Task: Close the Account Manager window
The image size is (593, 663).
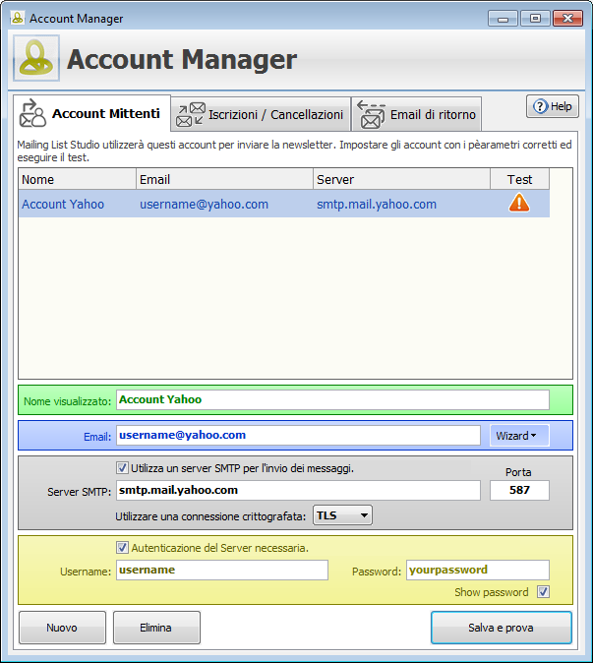Action: point(567,19)
